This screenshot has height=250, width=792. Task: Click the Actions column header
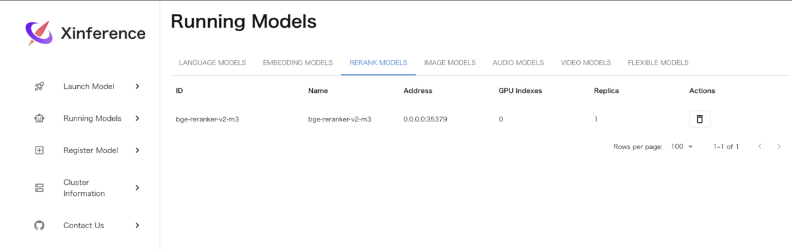[x=702, y=91]
